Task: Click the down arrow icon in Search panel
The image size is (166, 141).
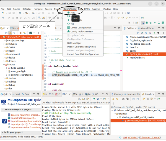Action: (x=113, y=99)
